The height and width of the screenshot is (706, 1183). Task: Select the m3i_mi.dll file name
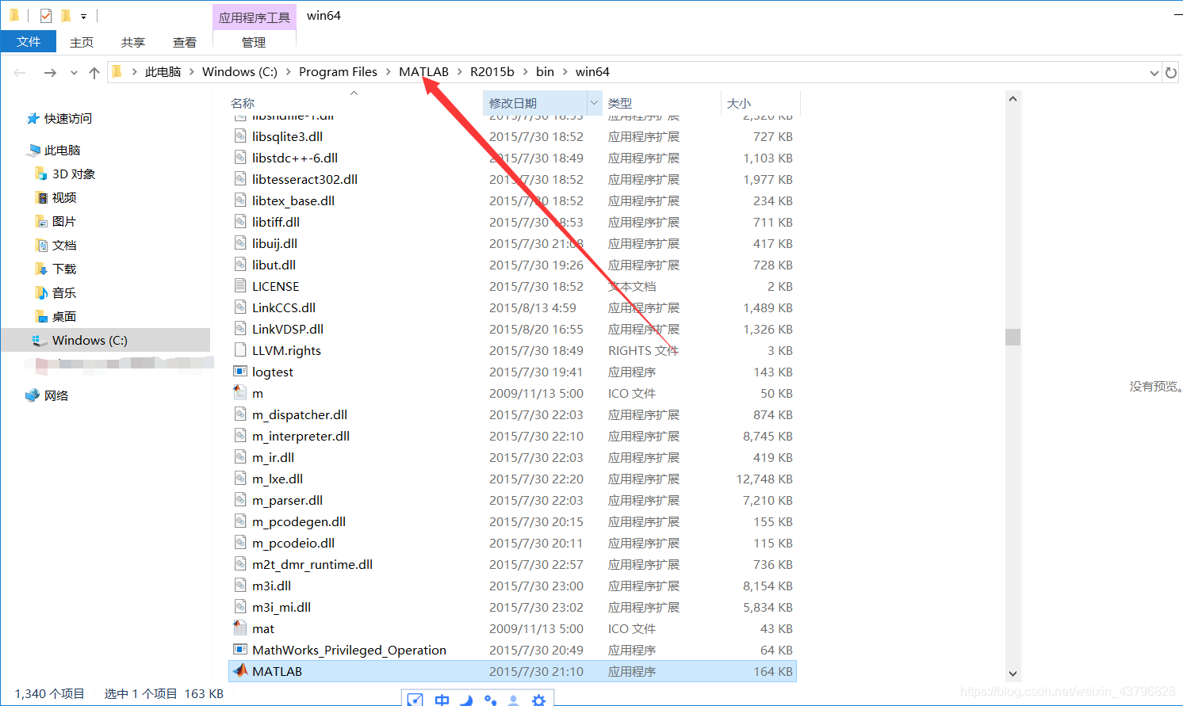click(x=281, y=607)
